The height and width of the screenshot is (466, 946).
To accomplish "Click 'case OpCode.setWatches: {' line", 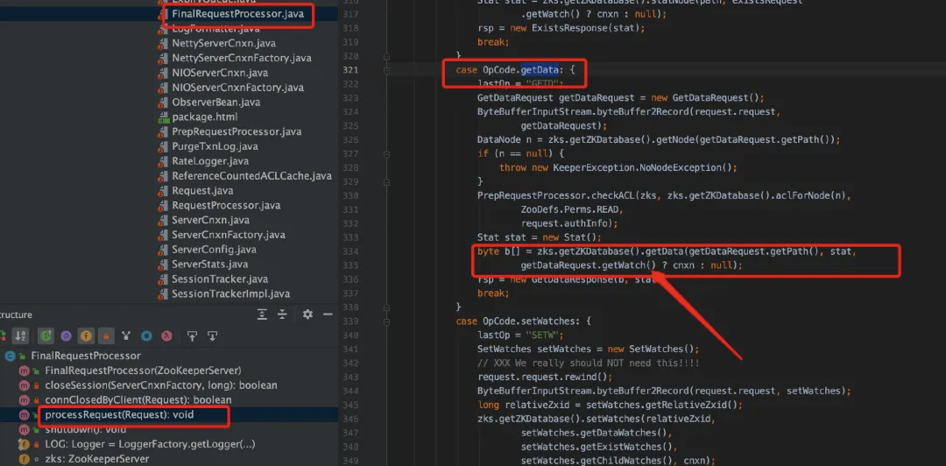I will click(524, 321).
